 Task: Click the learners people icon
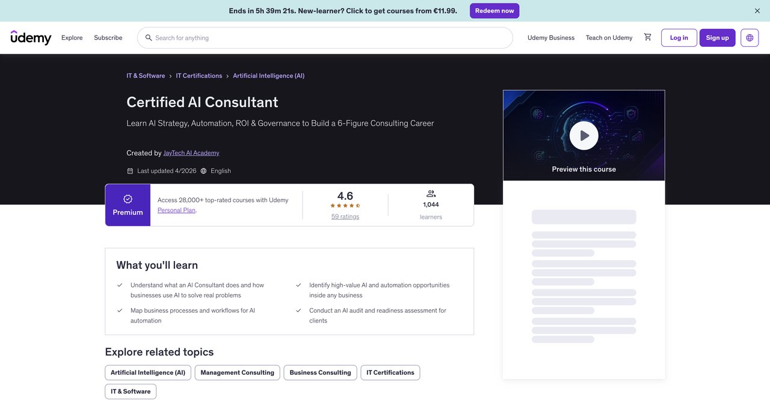431,194
